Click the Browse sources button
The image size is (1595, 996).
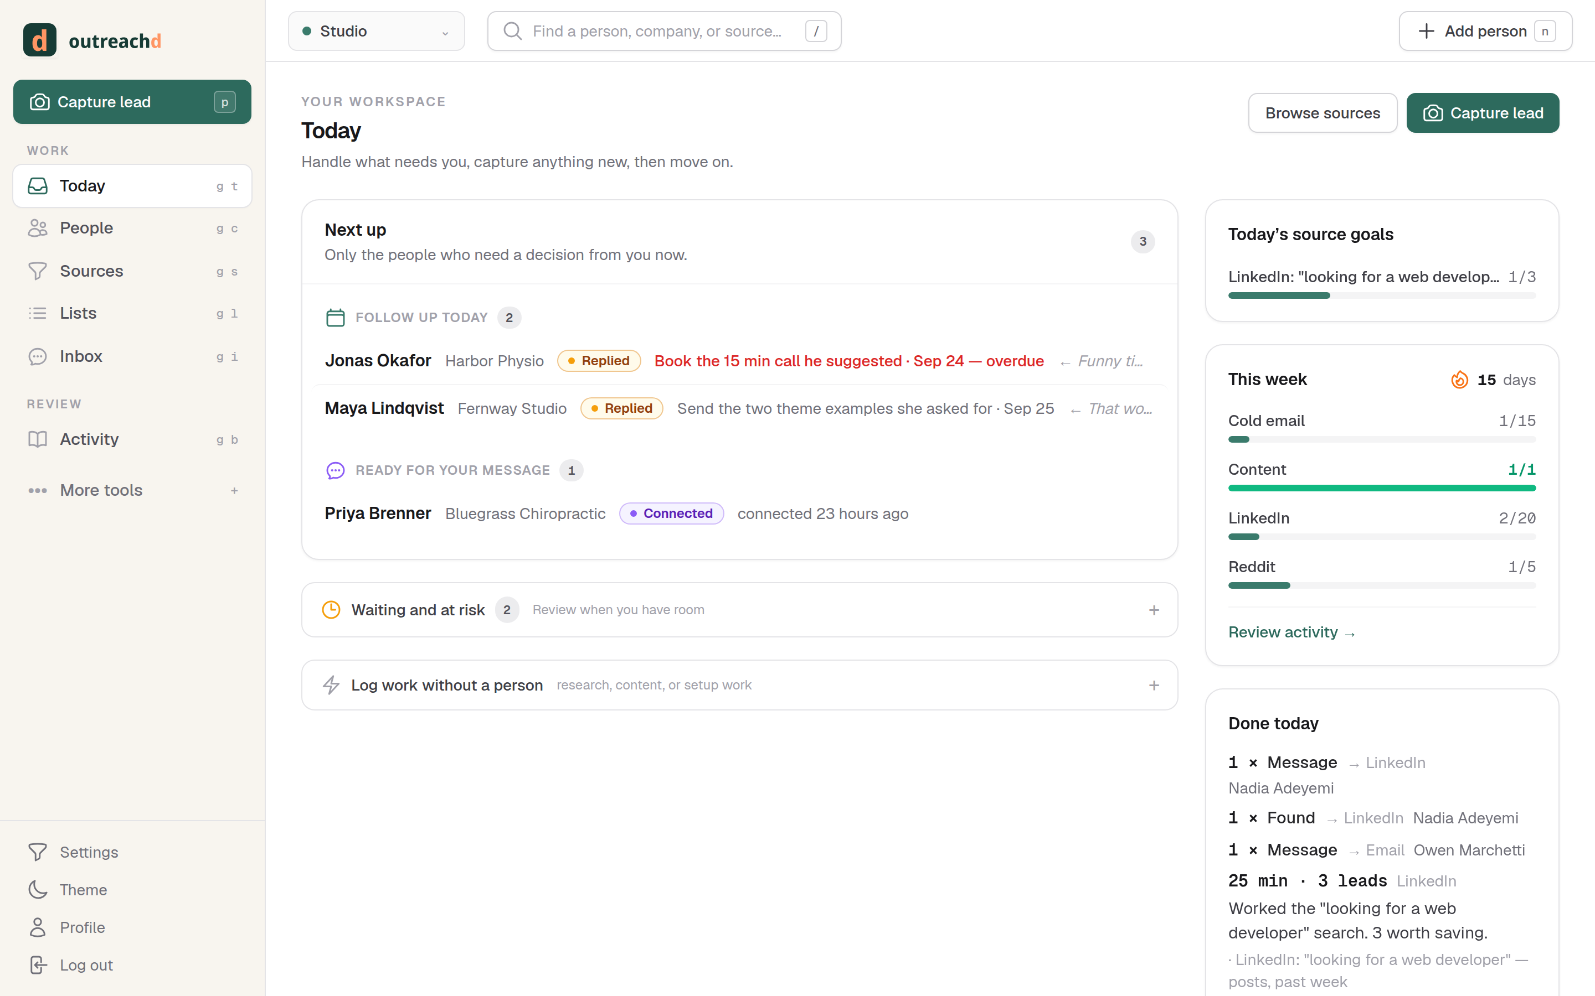(1322, 113)
